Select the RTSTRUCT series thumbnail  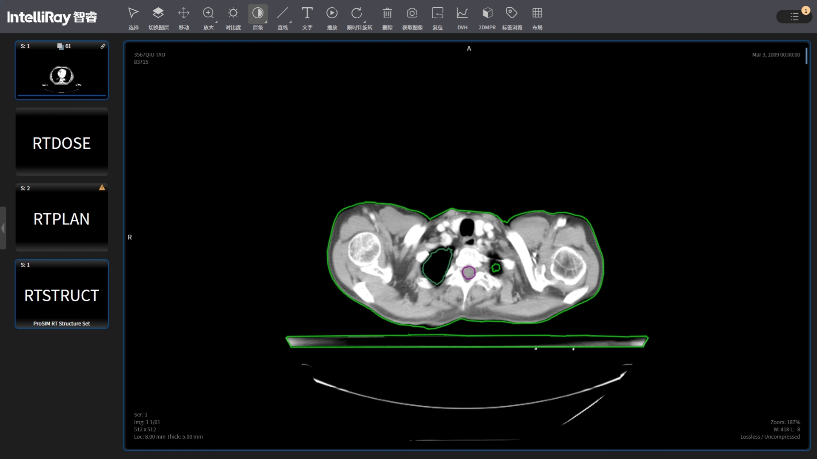tap(62, 294)
